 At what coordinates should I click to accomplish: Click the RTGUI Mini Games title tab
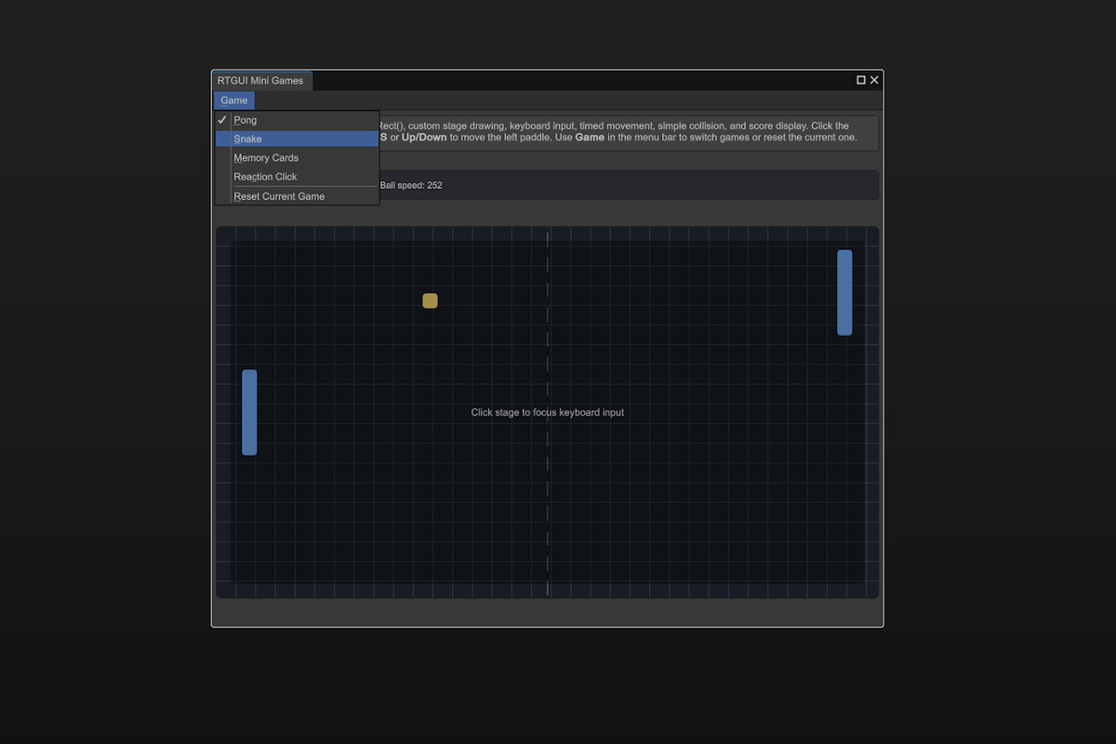pos(261,81)
